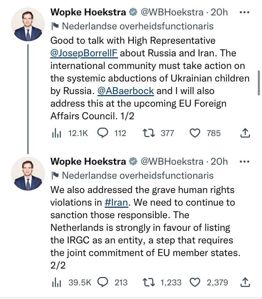Open Wopke Hoekstra avatar on second tweet
Image resolution: width=262 pixels, height=299 pixels.
click(x=28, y=174)
